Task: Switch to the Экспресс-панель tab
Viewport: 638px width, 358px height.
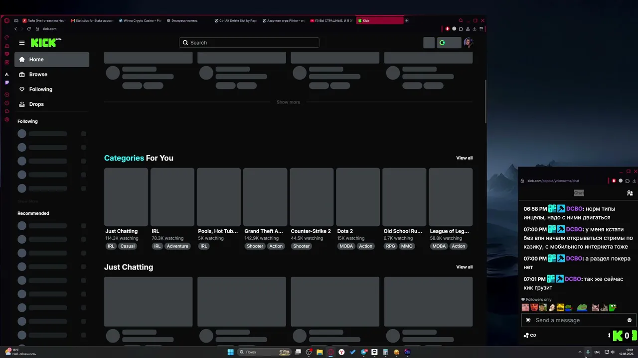Action: pyautogui.click(x=182, y=20)
